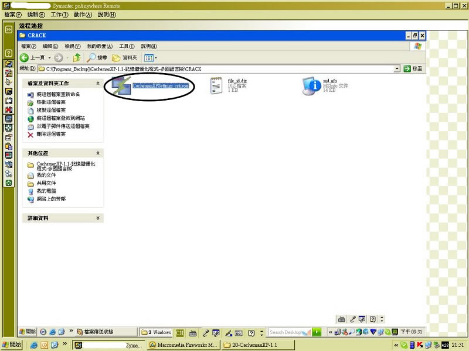This screenshot has width=469, height=351.
Task: Open pcAnywhere 編輯(E) menu
Action: pos(36,15)
